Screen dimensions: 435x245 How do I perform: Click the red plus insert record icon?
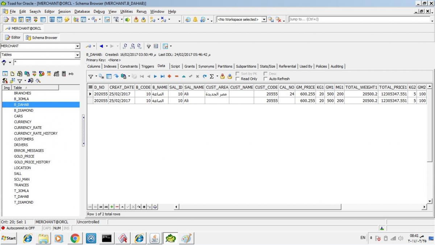click(x=169, y=76)
